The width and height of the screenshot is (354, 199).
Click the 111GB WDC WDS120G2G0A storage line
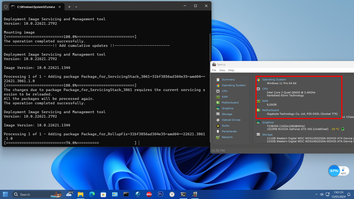310,138
